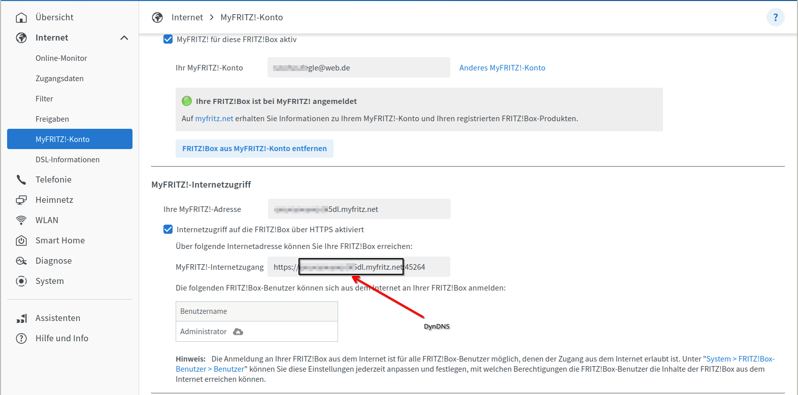Viewport: 798px width, 395px height.
Task: Click the Übersicht home icon
Action: (21, 18)
